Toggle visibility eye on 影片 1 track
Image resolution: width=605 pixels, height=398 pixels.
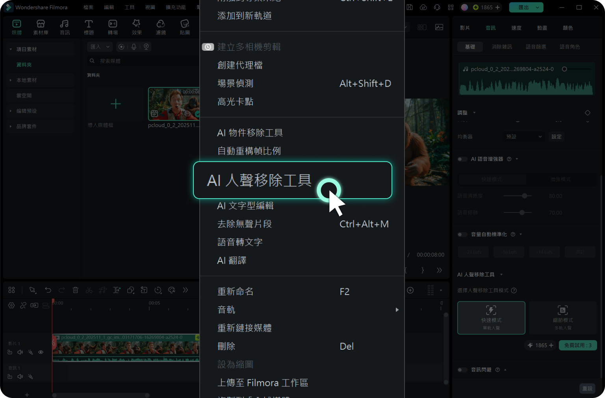41,352
